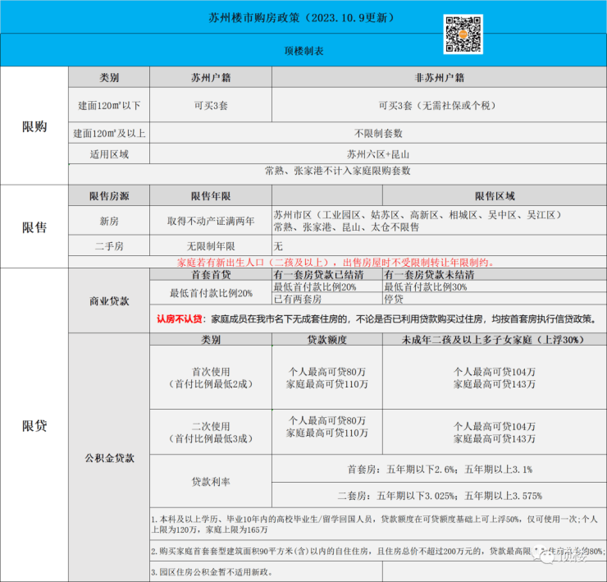Screen dimensions: 607x582
Task: Click the 限售区域 column header
Action: coord(494,196)
